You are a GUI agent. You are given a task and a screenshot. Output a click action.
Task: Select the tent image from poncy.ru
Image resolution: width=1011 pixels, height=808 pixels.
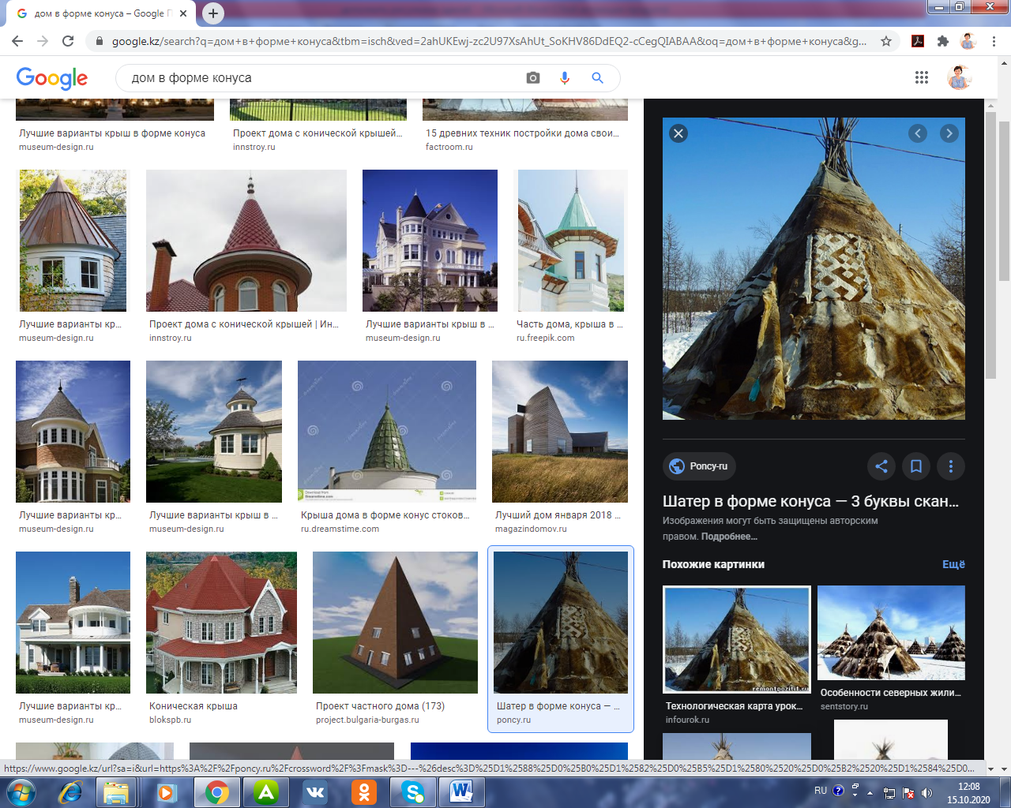click(561, 623)
